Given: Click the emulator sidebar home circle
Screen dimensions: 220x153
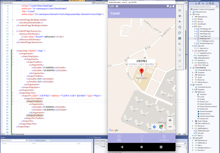Looking at the screenshot, I should coord(180,55).
